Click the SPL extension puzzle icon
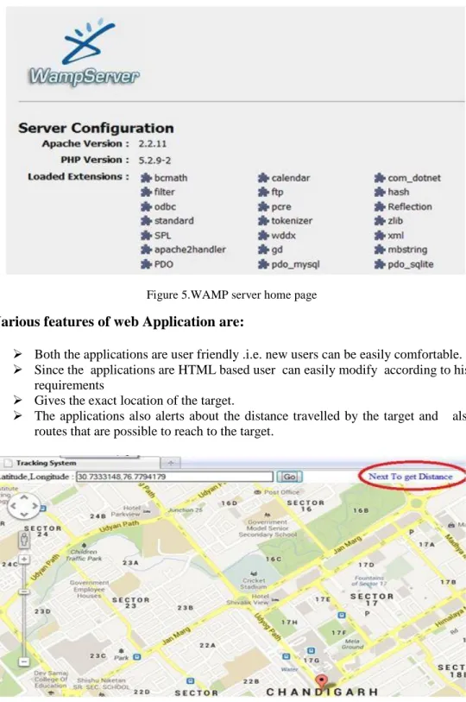Screen dimensions: 466x702 pos(146,236)
